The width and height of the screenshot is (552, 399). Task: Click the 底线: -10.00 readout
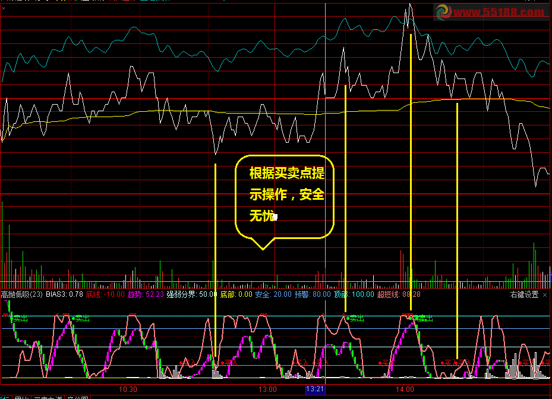click(105, 294)
